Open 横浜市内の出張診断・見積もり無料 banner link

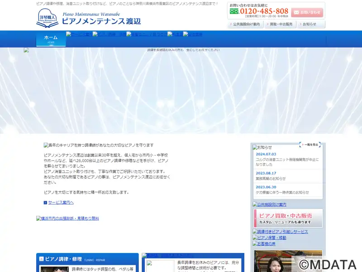(67, 218)
